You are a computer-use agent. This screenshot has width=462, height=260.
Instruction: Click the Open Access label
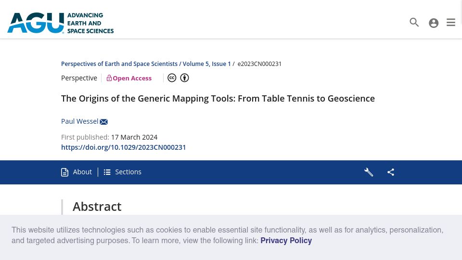tap(132, 78)
